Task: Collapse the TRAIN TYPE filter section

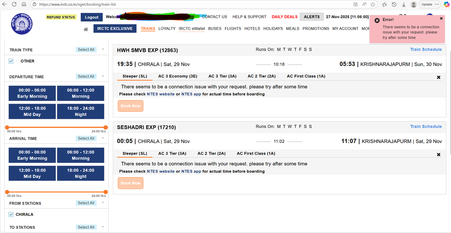Action: [x=102, y=49]
